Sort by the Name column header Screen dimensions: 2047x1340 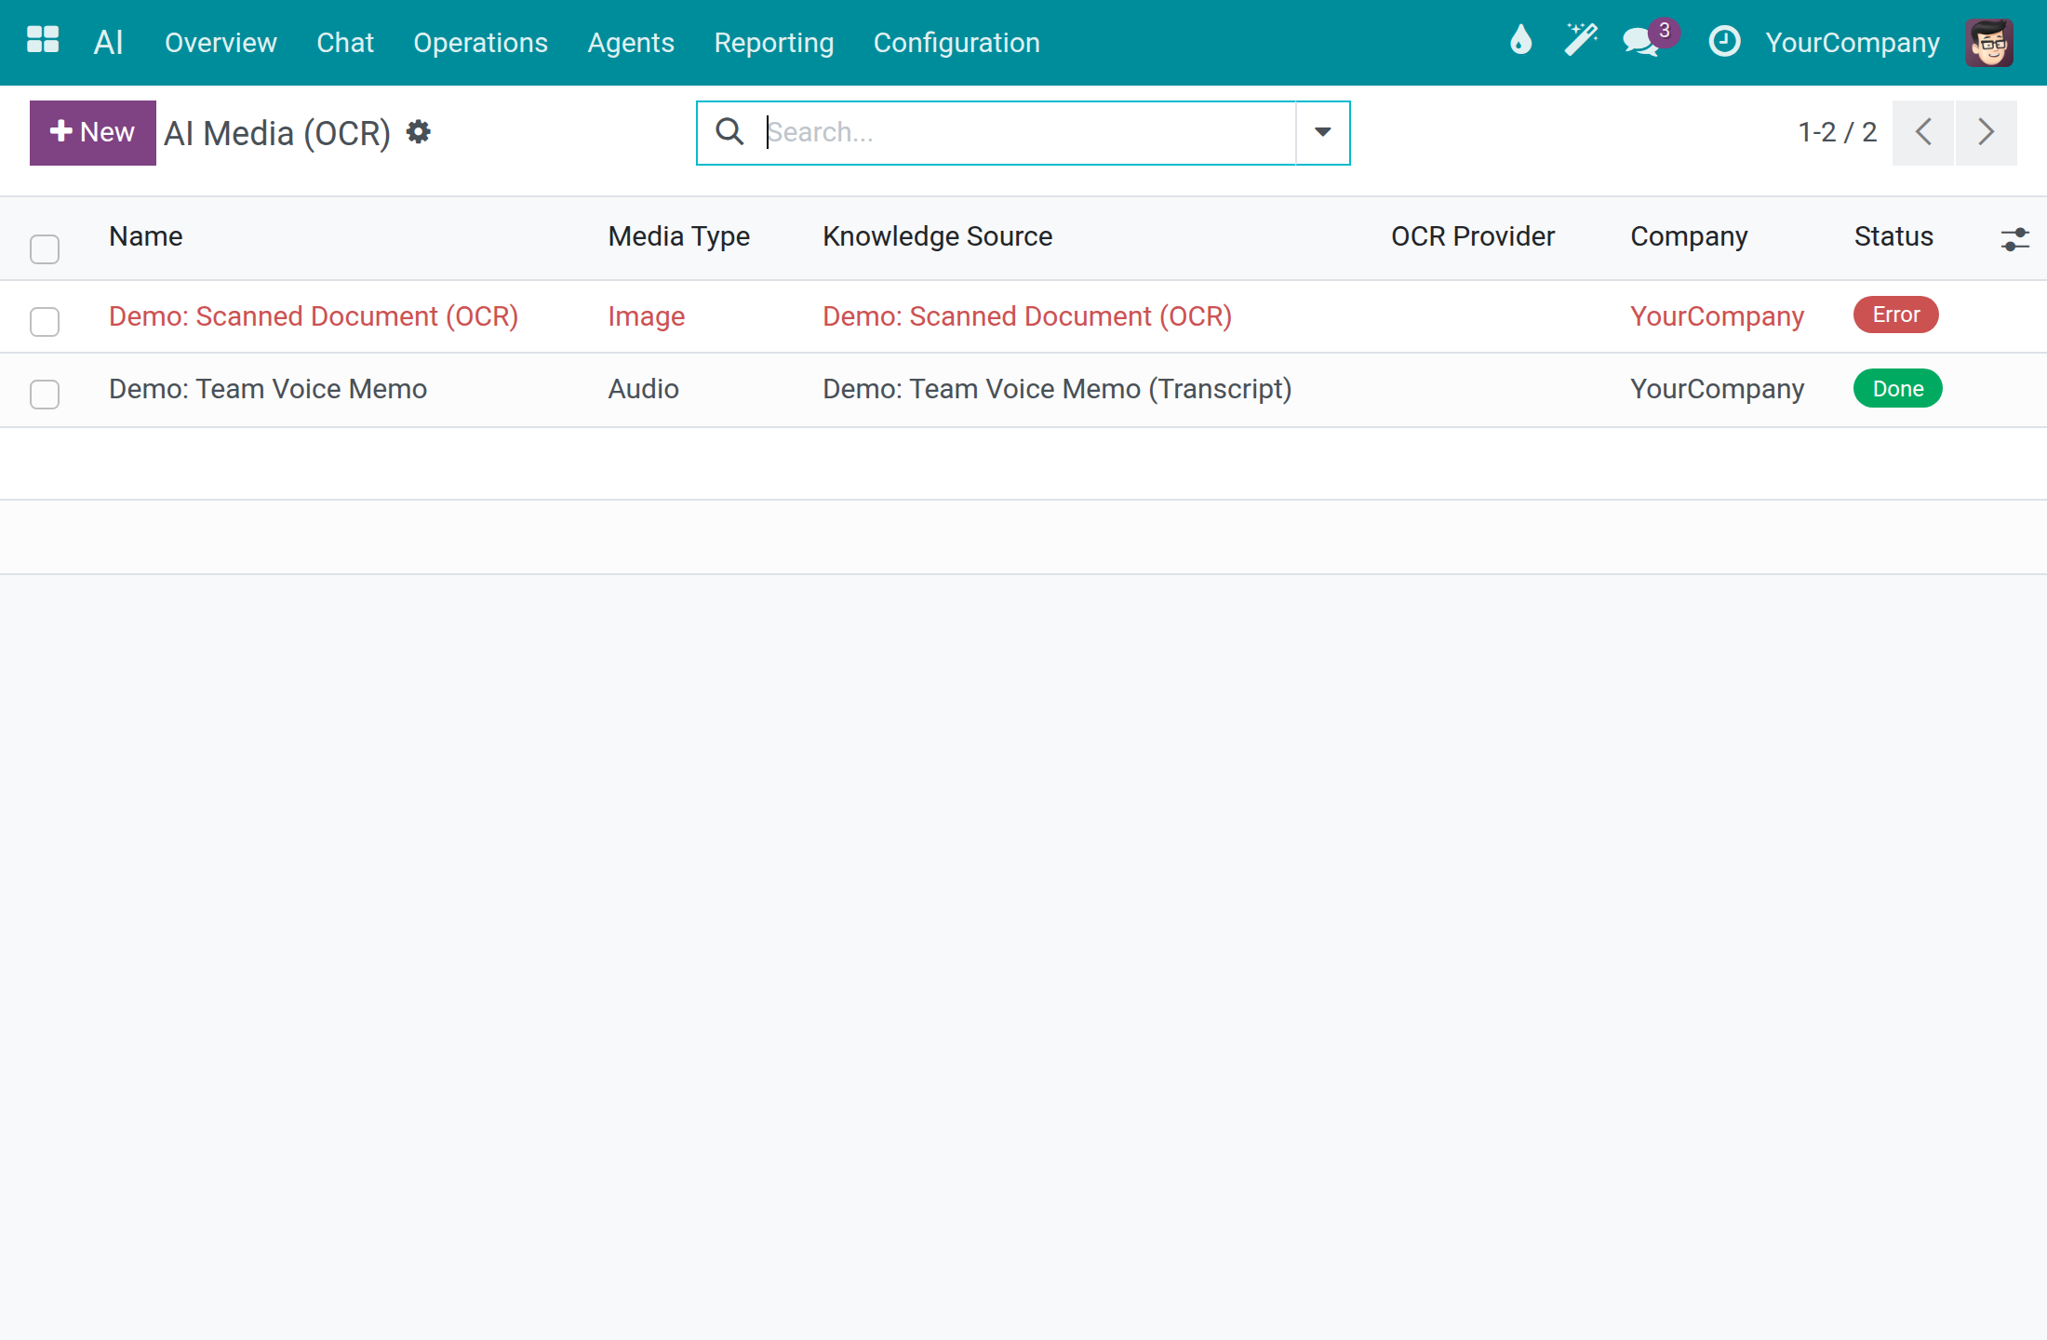tap(145, 236)
